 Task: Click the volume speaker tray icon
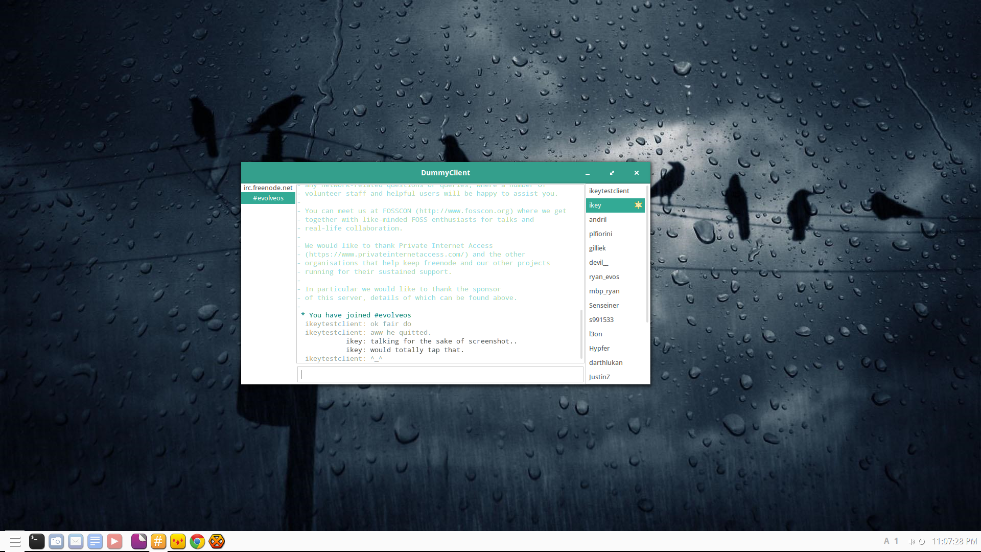pos(912,541)
